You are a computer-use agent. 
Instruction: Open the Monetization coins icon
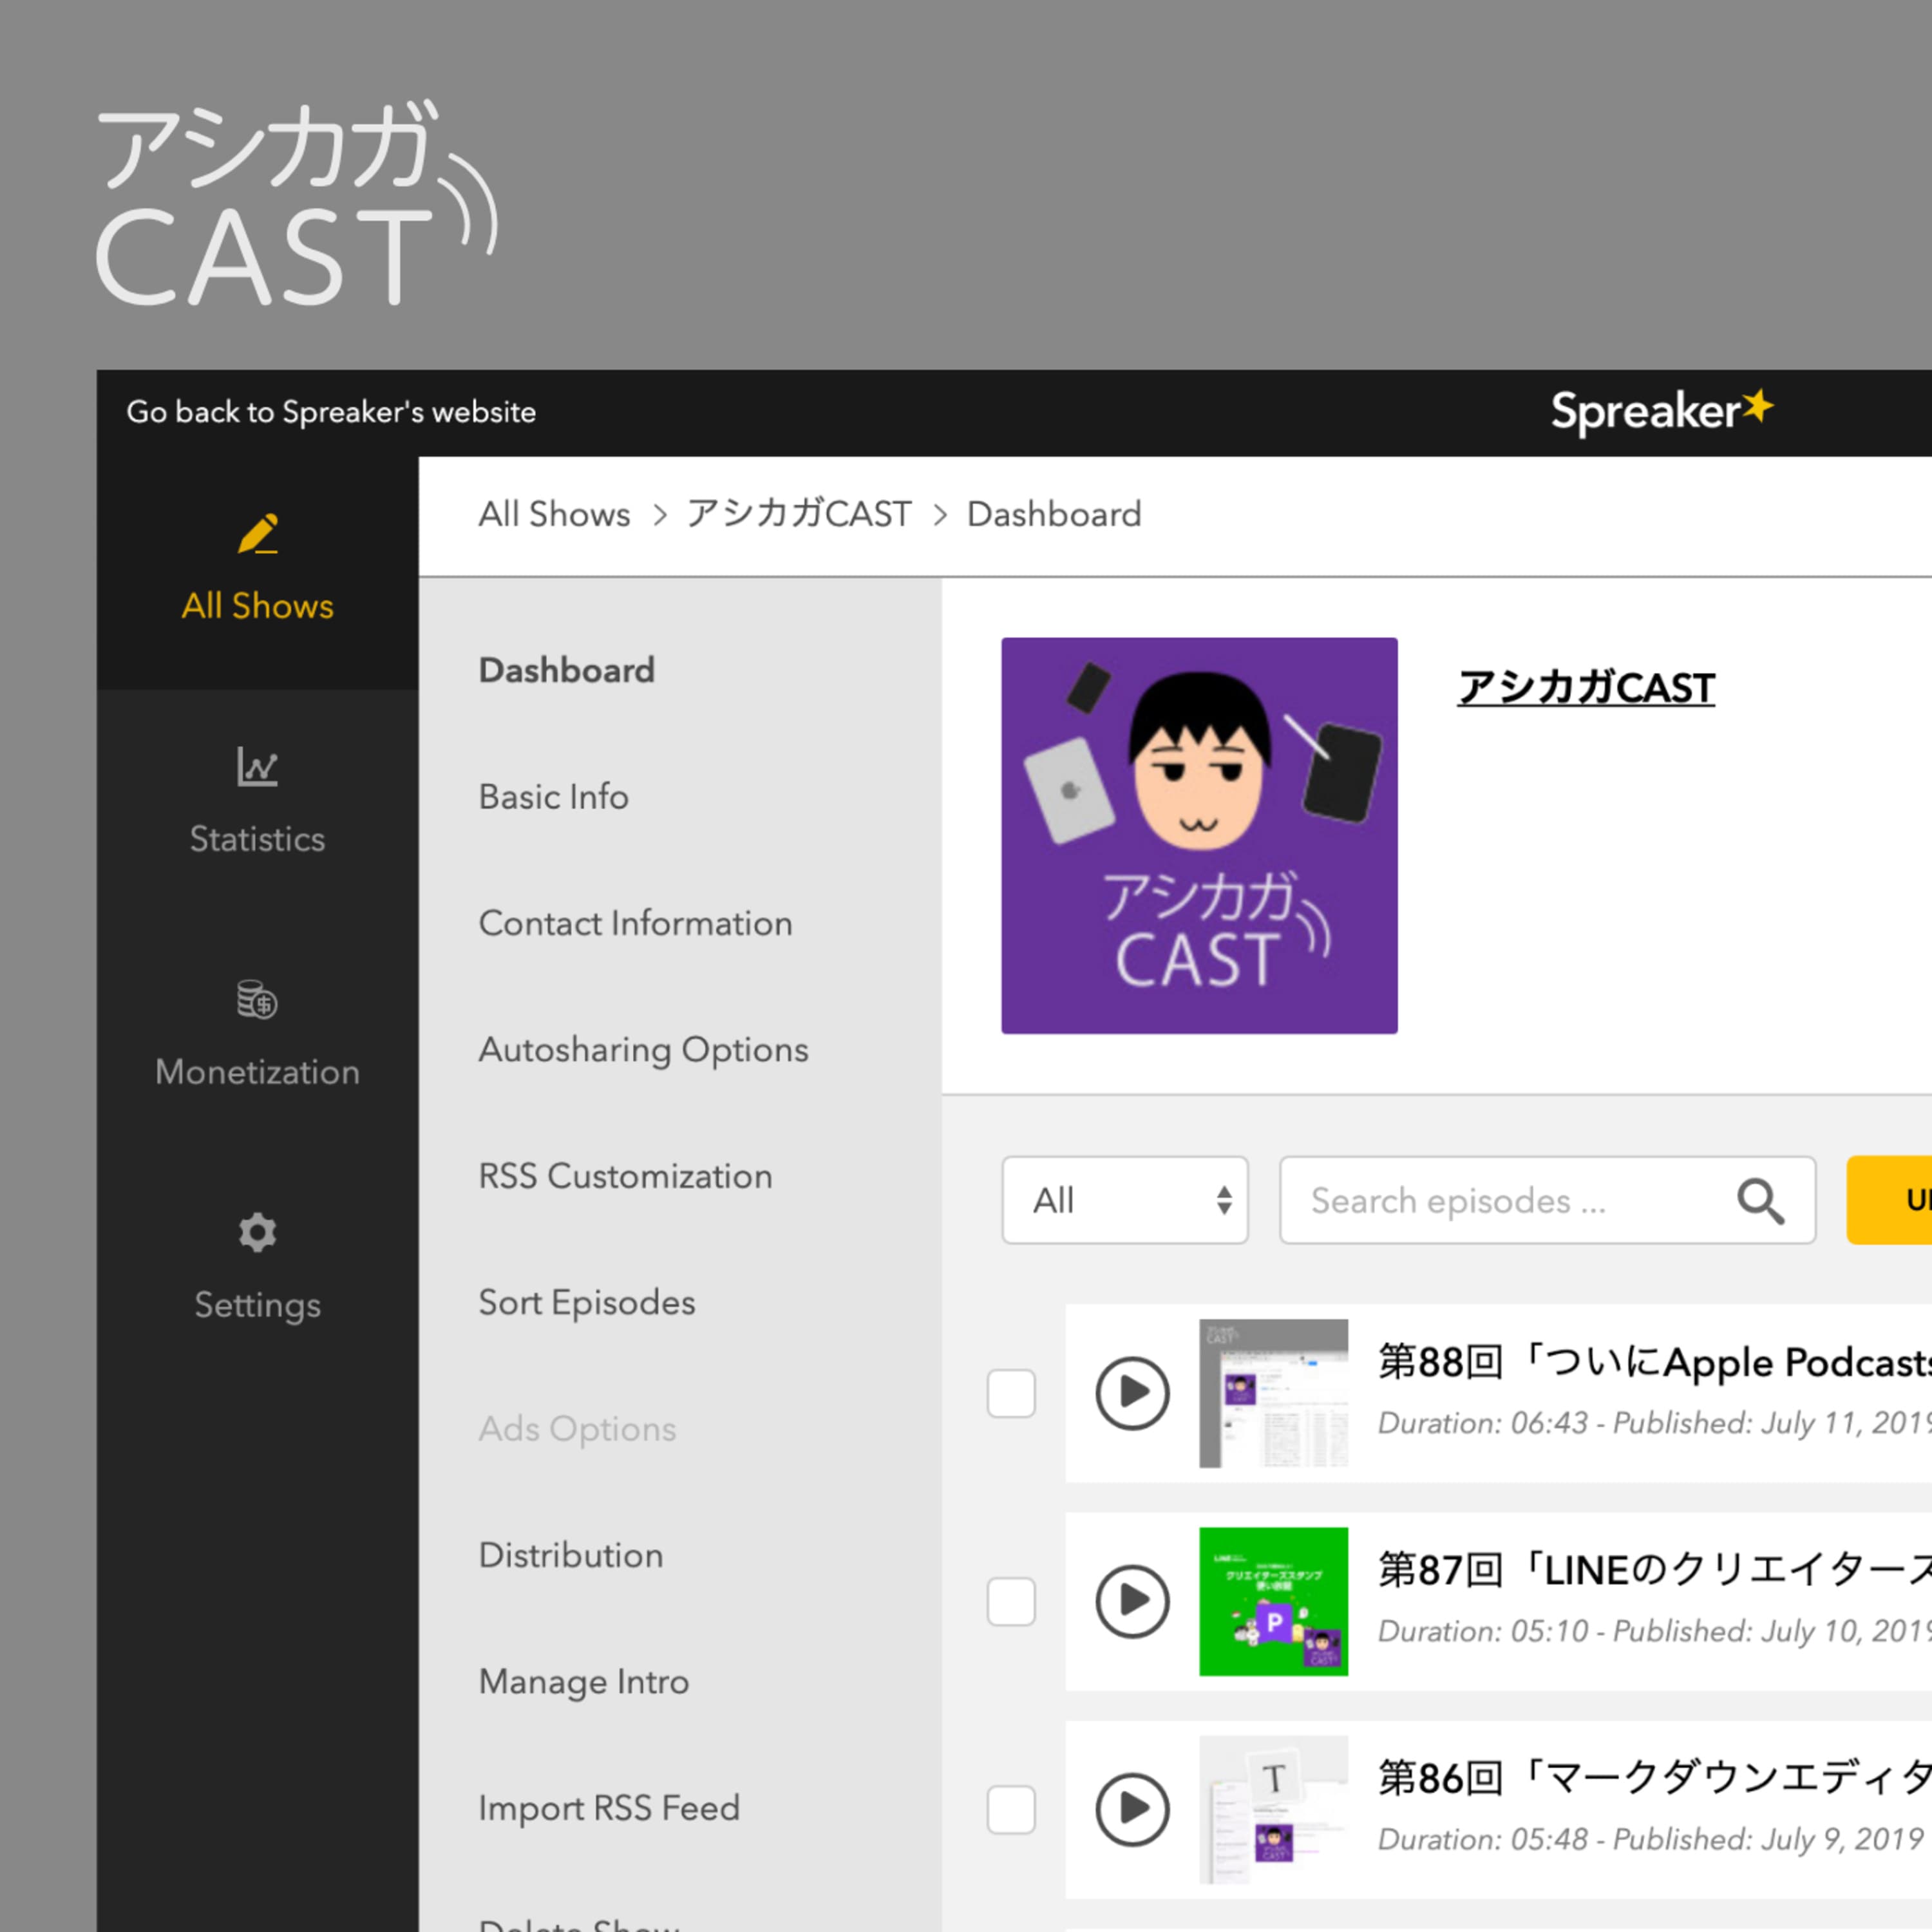click(257, 999)
